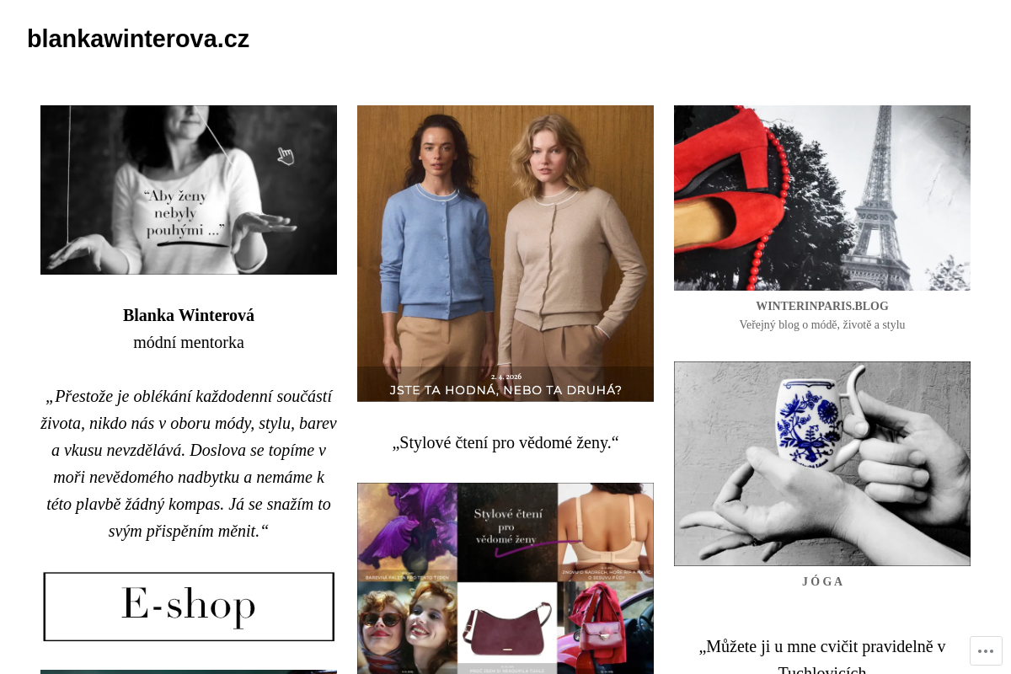Click the blankawinterova.cz site title
This screenshot has height=674, width=1011.
point(138,39)
